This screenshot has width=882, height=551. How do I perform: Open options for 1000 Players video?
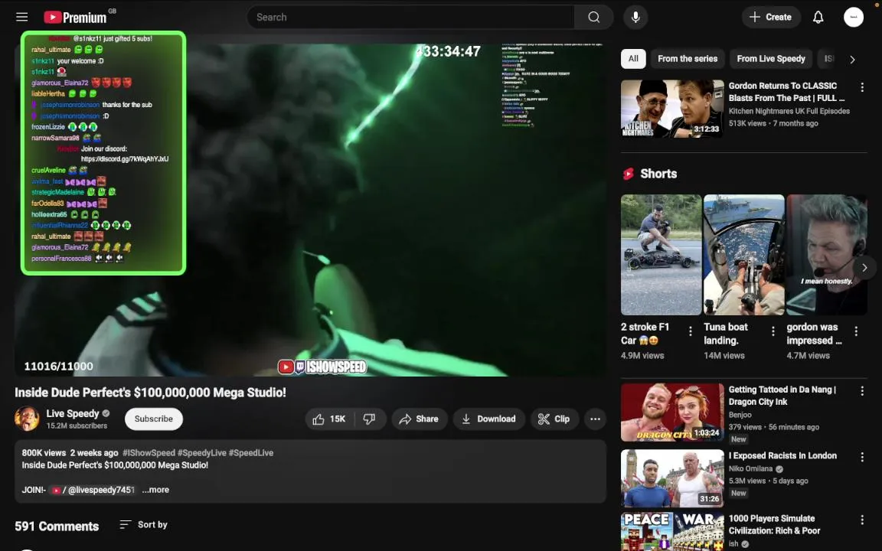pyautogui.click(x=862, y=520)
